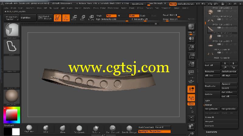Image resolution: width=243 pixels, height=136 pixels.
Task: Click the QuickSave button
Action: pos(138,4)
